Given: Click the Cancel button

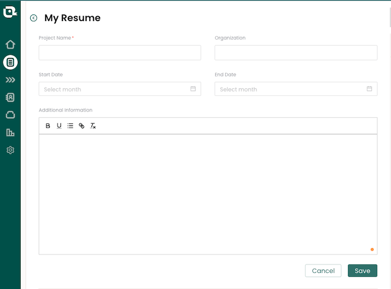Looking at the screenshot, I should pyautogui.click(x=323, y=271).
